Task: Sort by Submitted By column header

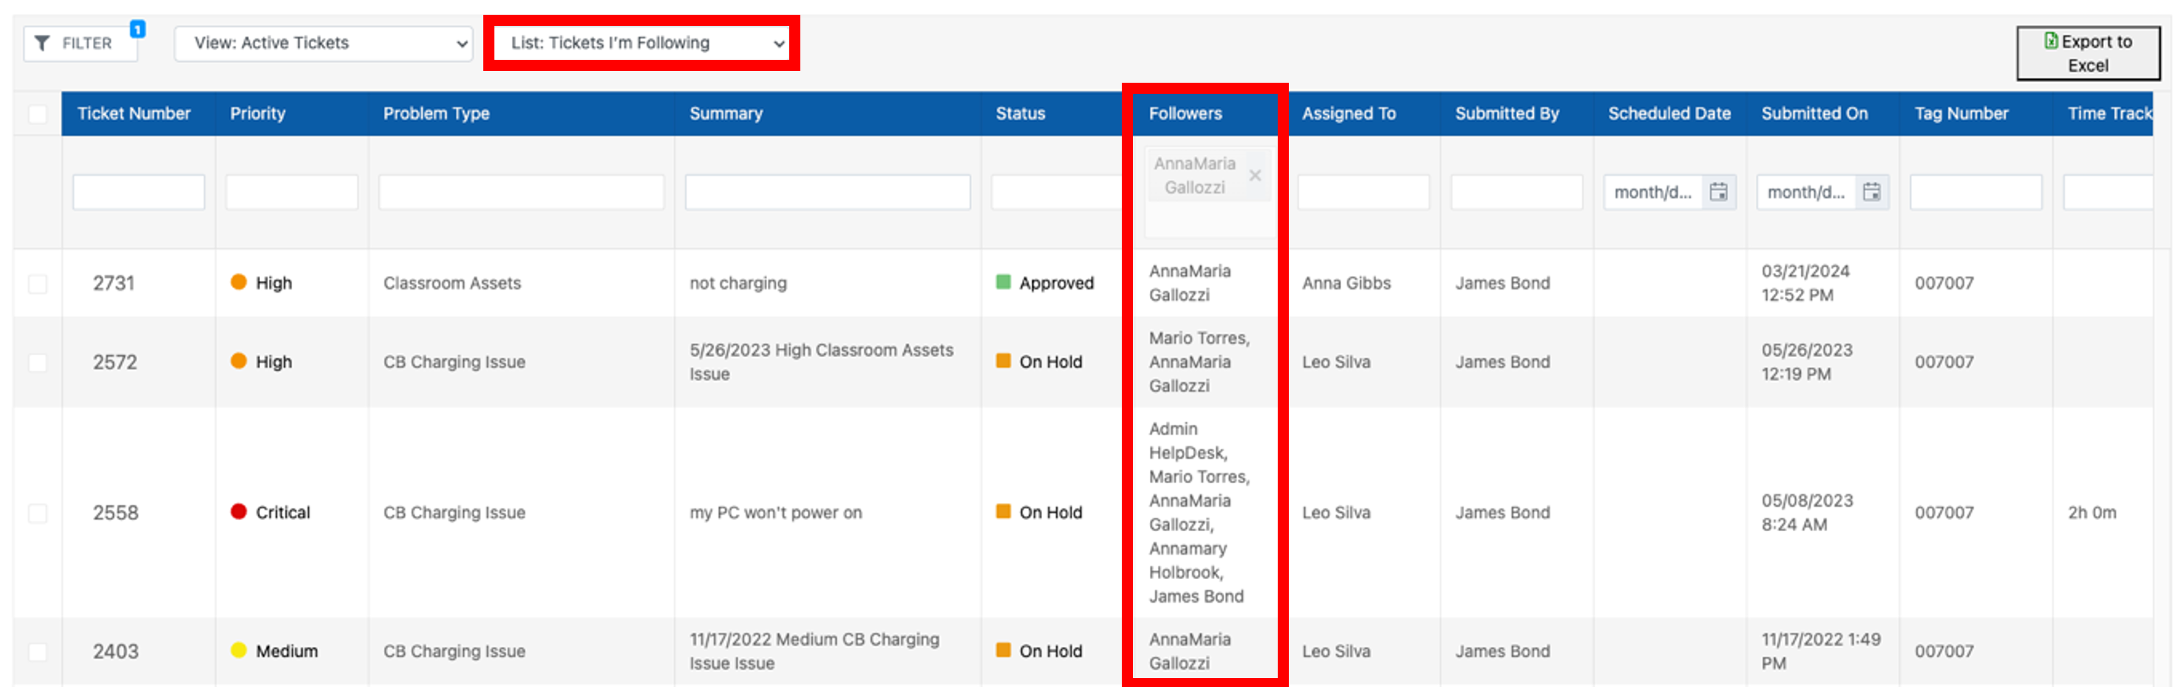Action: click(x=1507, y=114)
